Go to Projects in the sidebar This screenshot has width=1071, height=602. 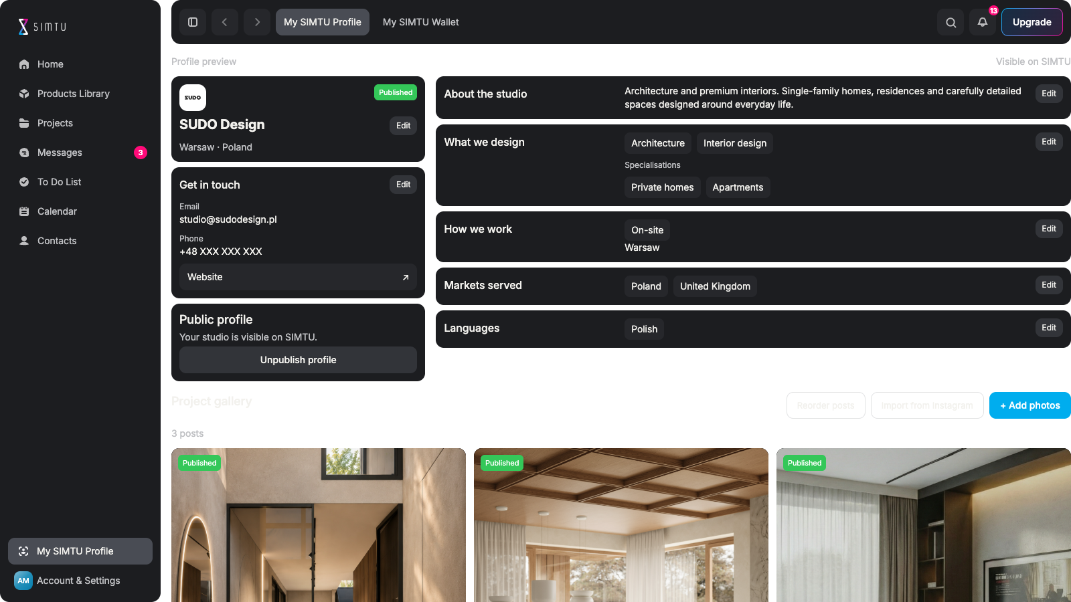coord(80,123)
